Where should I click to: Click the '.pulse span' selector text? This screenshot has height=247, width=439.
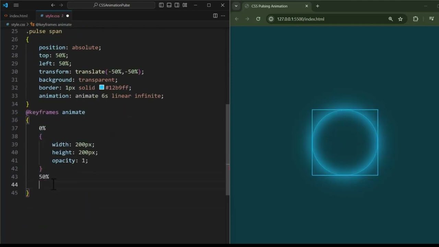pyautogui.click(x=44, y=31)
